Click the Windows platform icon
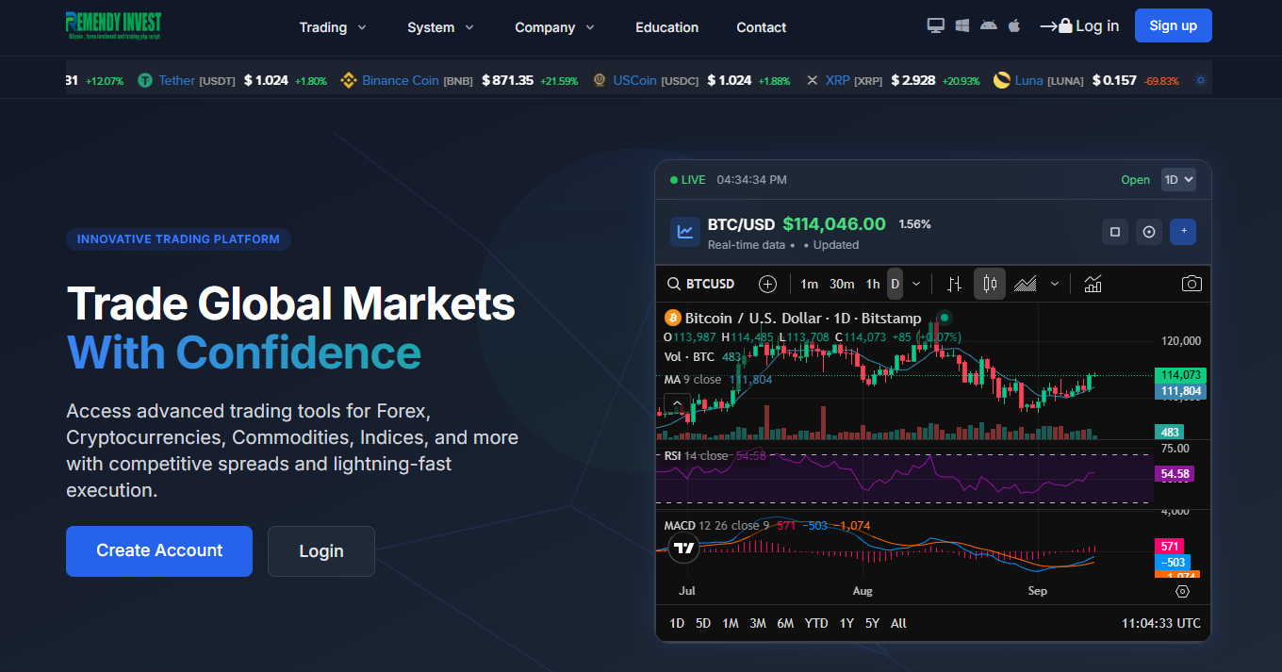The image size is (1282, 672). (x=962, y=25)
